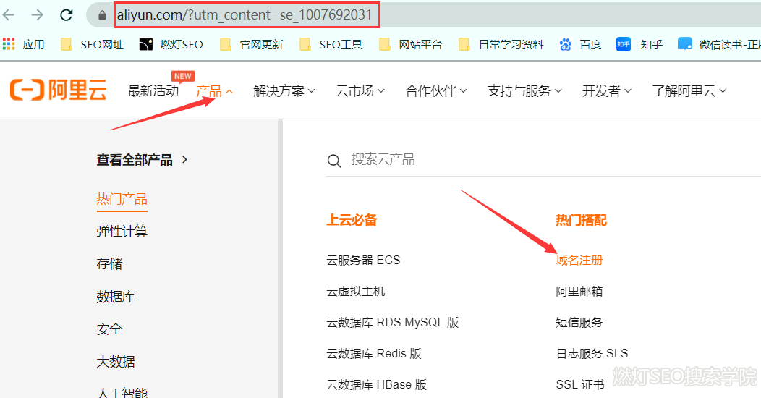Viewport: 761px width, 398px height.
Task: Open 最新活动 in the top navigation
Action: [153, 90]
